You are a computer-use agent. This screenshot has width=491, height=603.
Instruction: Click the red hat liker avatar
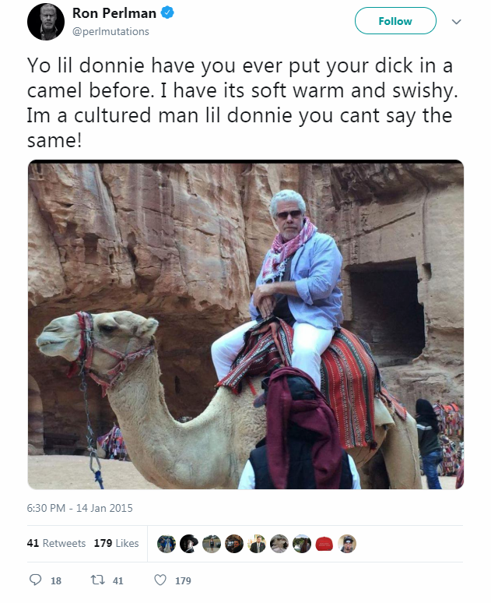coord(324,544)
